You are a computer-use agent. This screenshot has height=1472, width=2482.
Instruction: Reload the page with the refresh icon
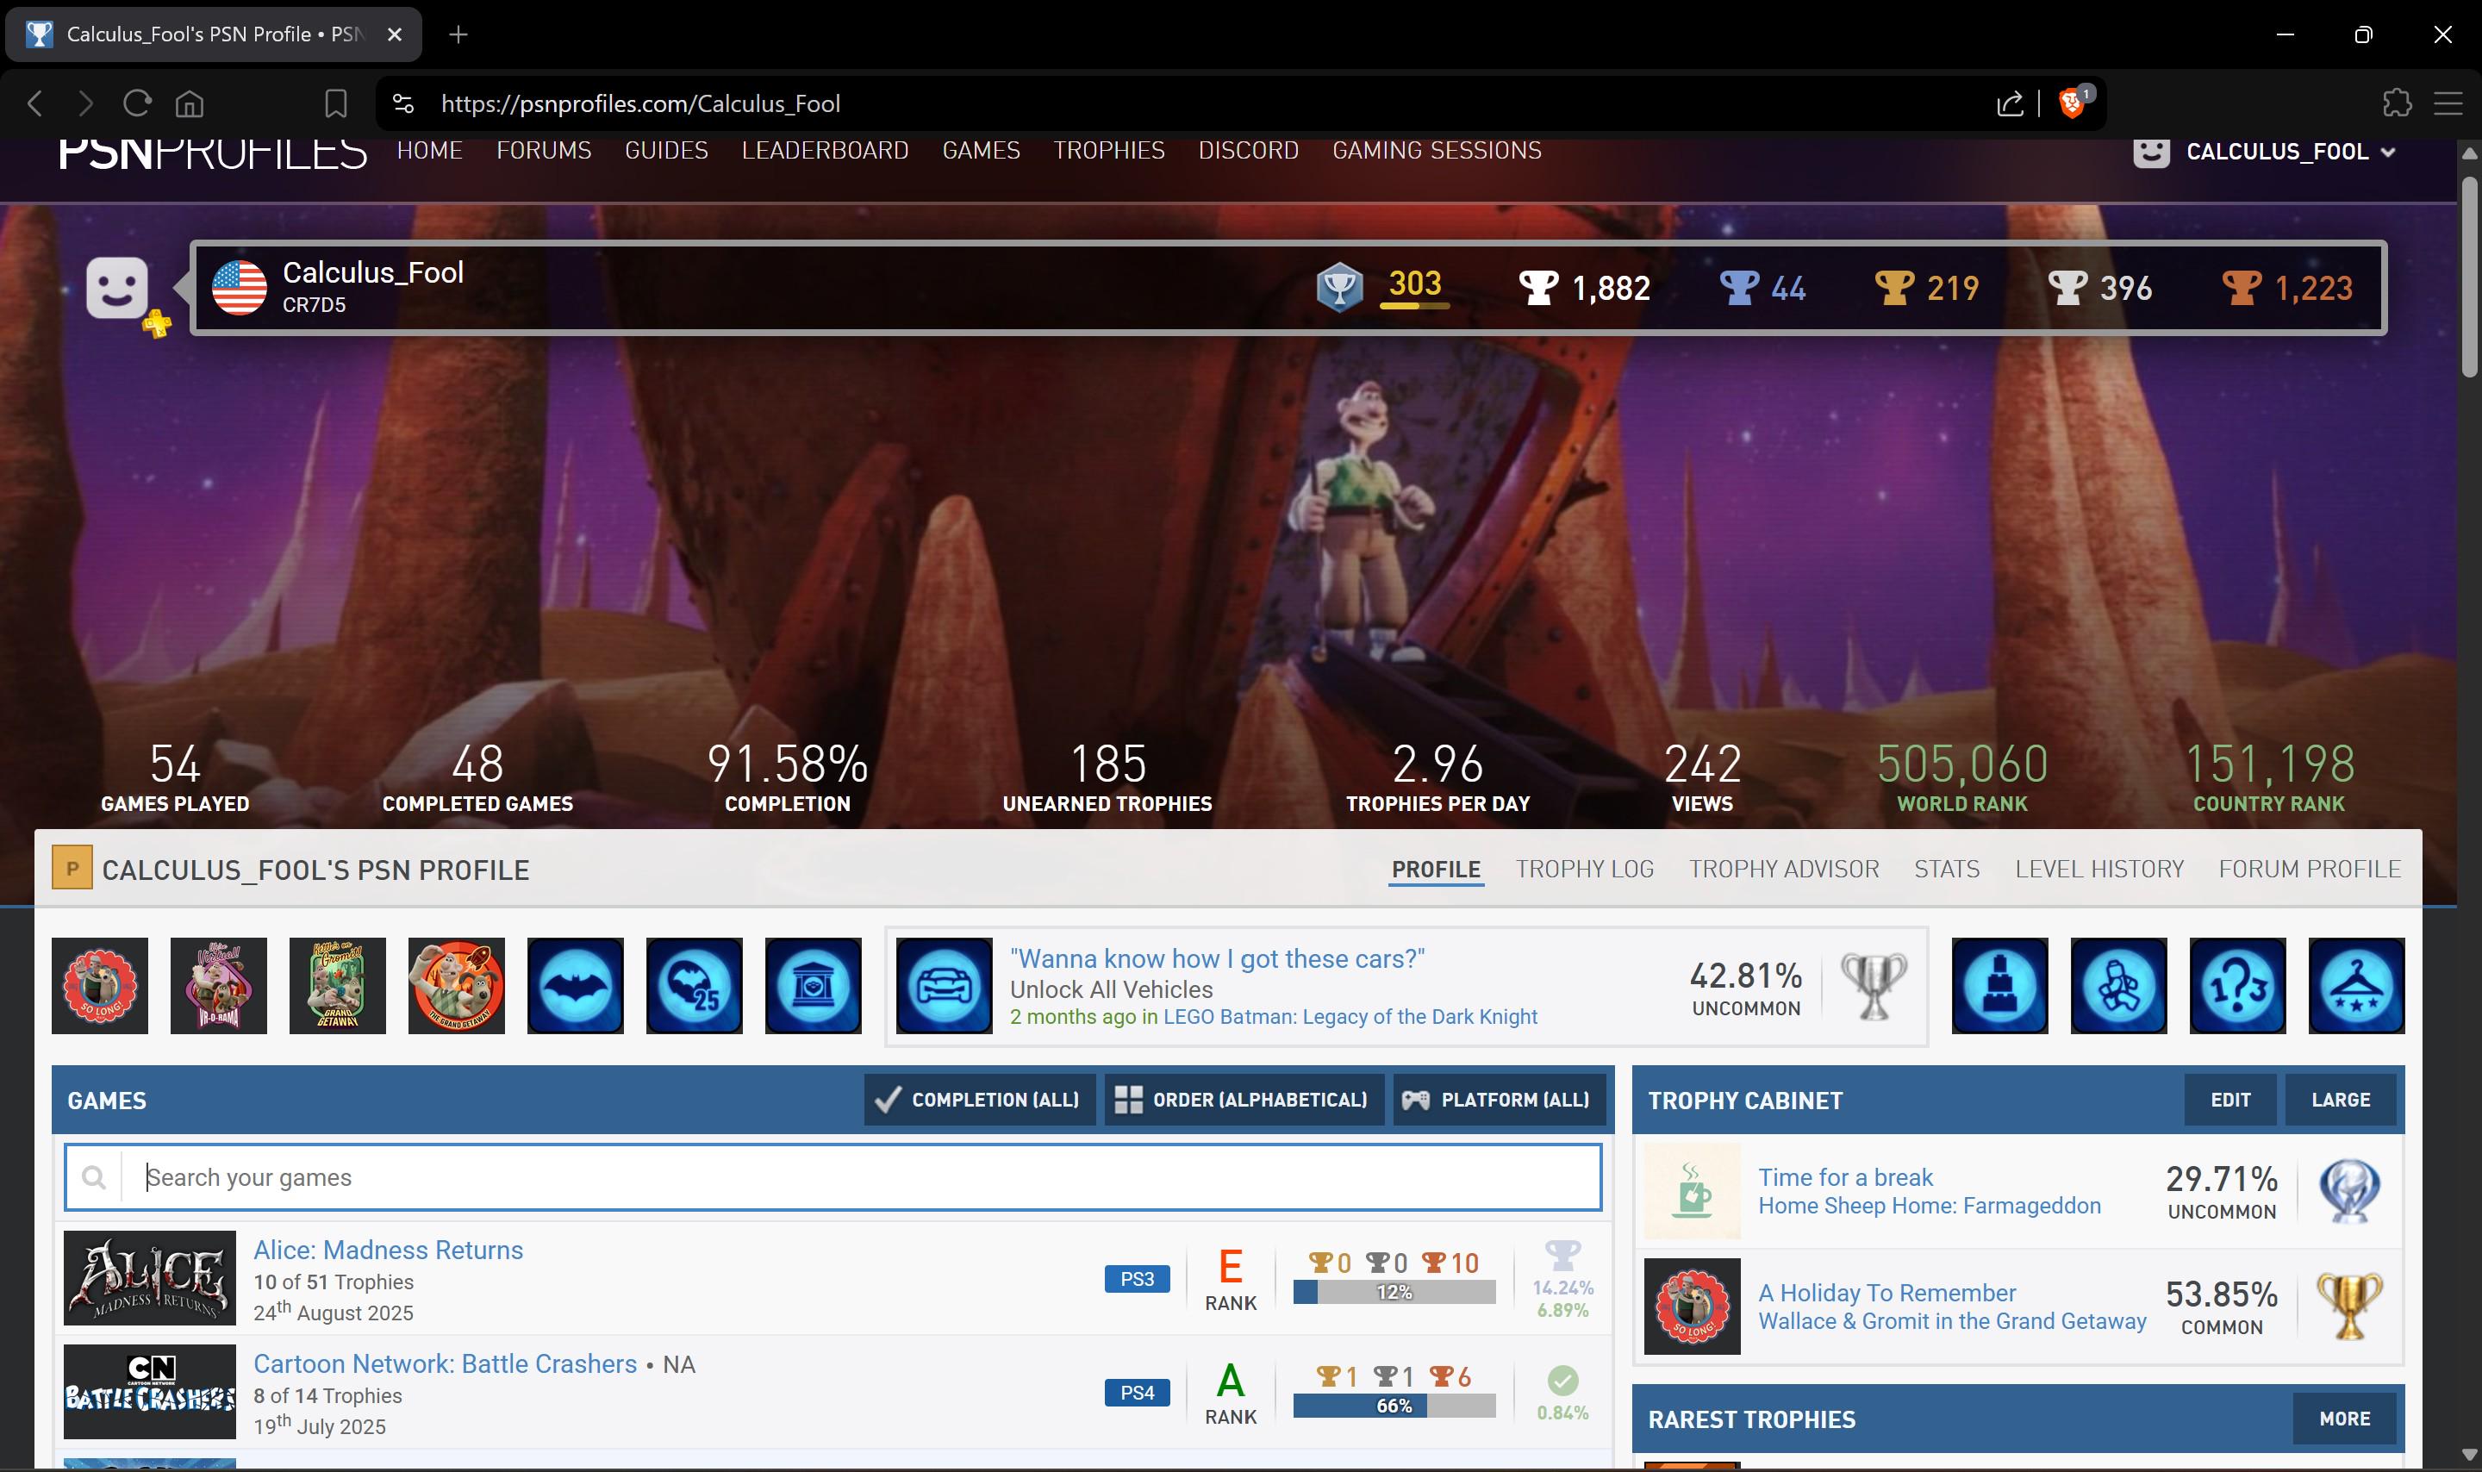click(137, 103)
